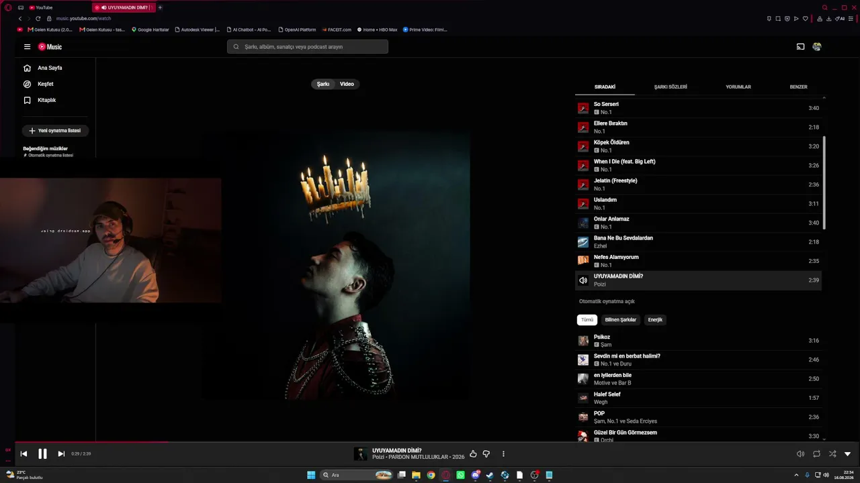
Task: Open the three-dot menu in player bar
Action: [503, 454]
